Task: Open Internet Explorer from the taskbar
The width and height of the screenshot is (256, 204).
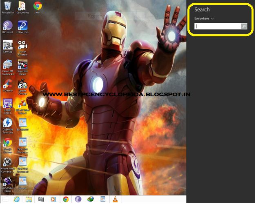Action: (x=17, y=200)
